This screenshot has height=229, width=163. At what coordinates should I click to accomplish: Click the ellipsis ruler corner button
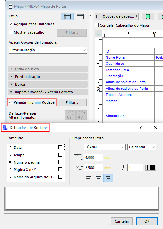pos(98,34)
